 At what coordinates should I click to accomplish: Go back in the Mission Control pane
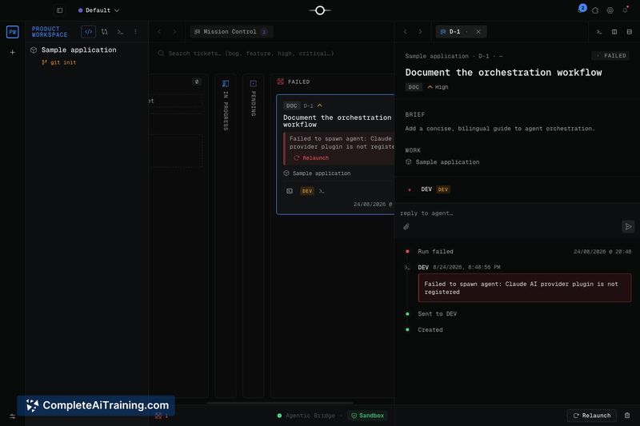[x=159, y=32]
